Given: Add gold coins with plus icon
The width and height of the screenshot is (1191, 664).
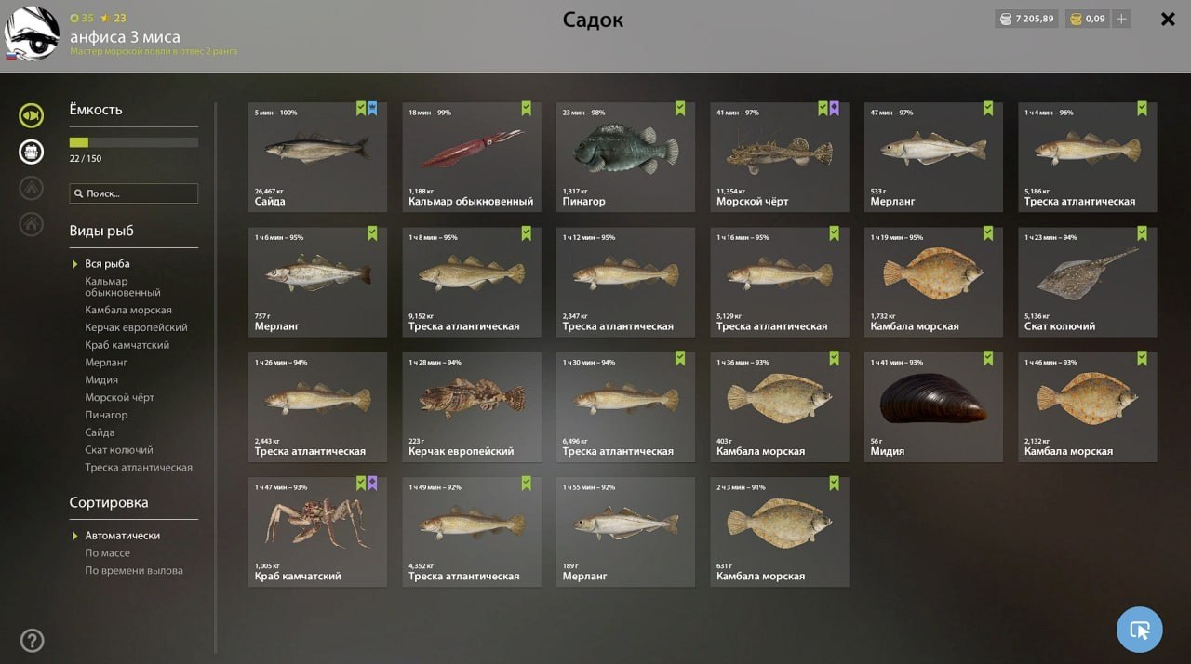Looking at the screenshot, I should tap(1121, 19).
